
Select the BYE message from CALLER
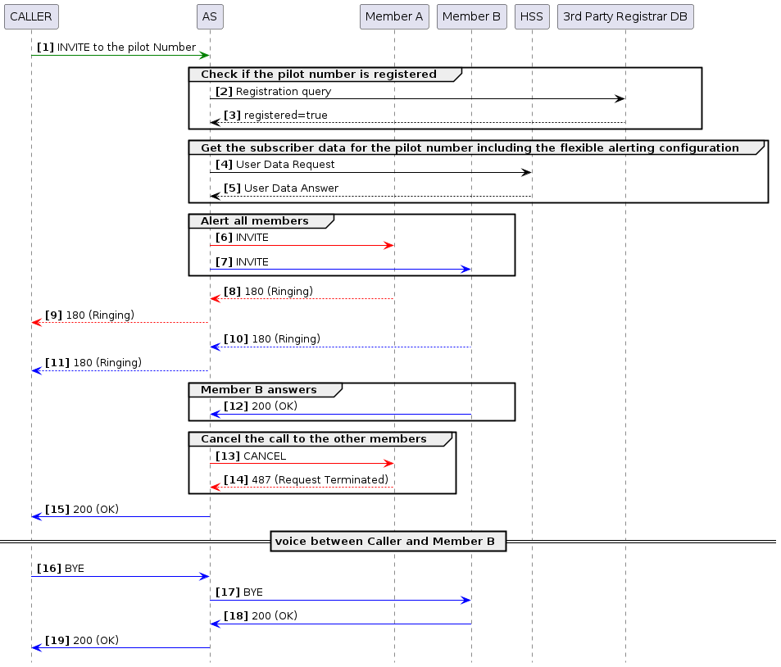coord(61,569)
